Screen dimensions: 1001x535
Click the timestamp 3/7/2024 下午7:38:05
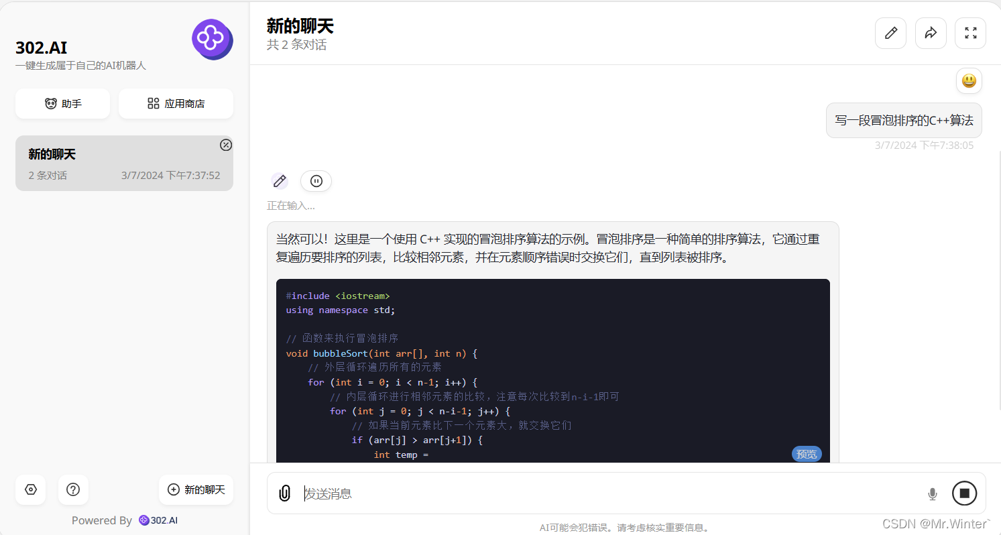click(924, 145)
